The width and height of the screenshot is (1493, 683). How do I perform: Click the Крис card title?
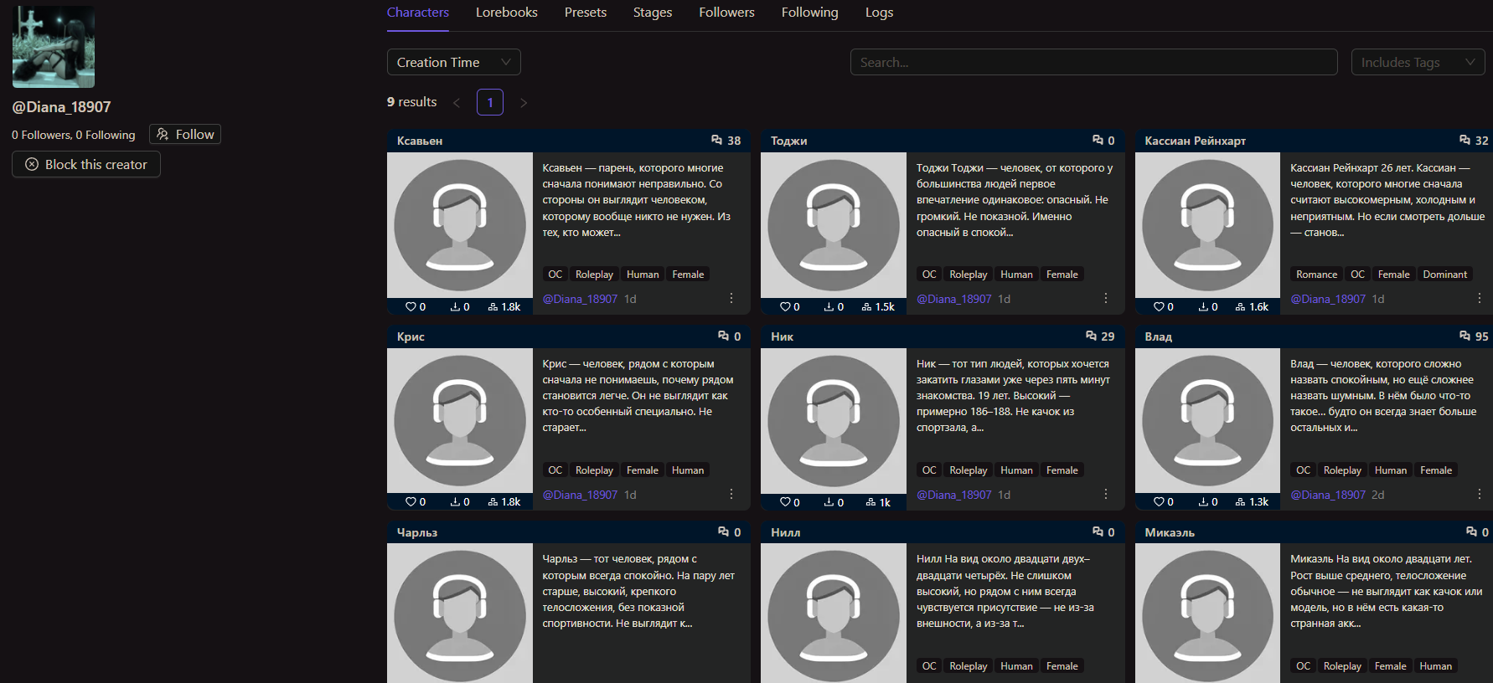click(411, 336)
